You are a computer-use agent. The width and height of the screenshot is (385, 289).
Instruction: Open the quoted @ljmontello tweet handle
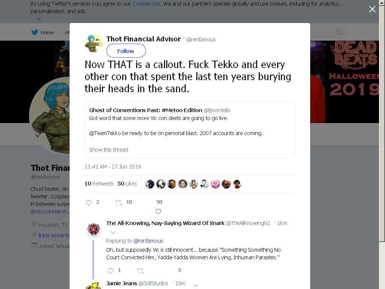click(217, 110)
